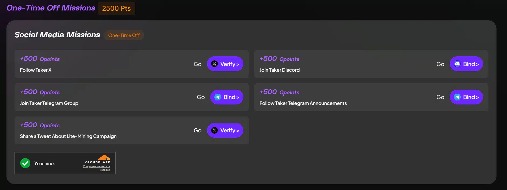Click Discord icon on Join Taker Discord Bind

(x=457, y=64)
